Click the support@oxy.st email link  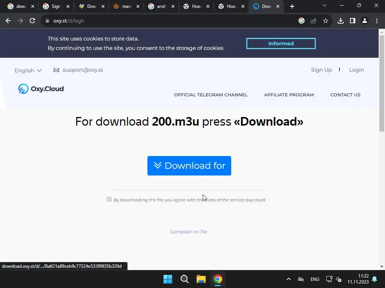tap(83, 70)
